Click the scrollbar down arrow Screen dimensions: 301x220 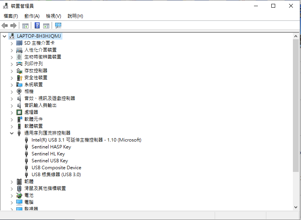point(296,207)
